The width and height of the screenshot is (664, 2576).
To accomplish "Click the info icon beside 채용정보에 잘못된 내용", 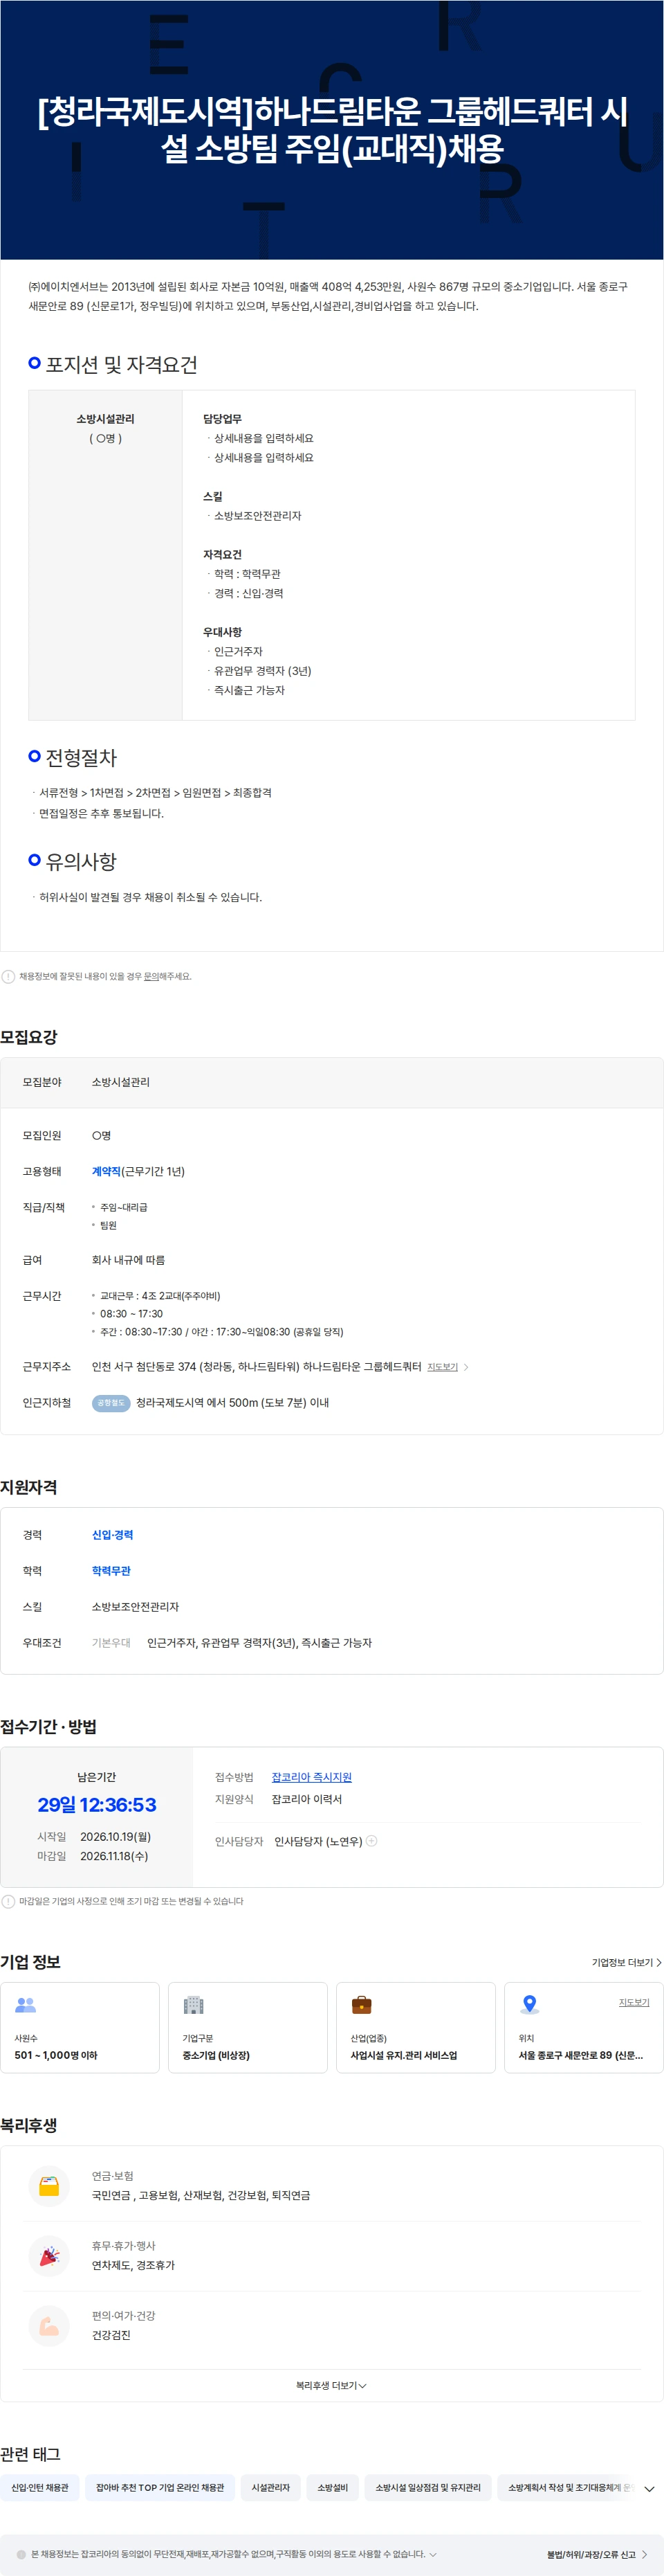I will [8, 976].
